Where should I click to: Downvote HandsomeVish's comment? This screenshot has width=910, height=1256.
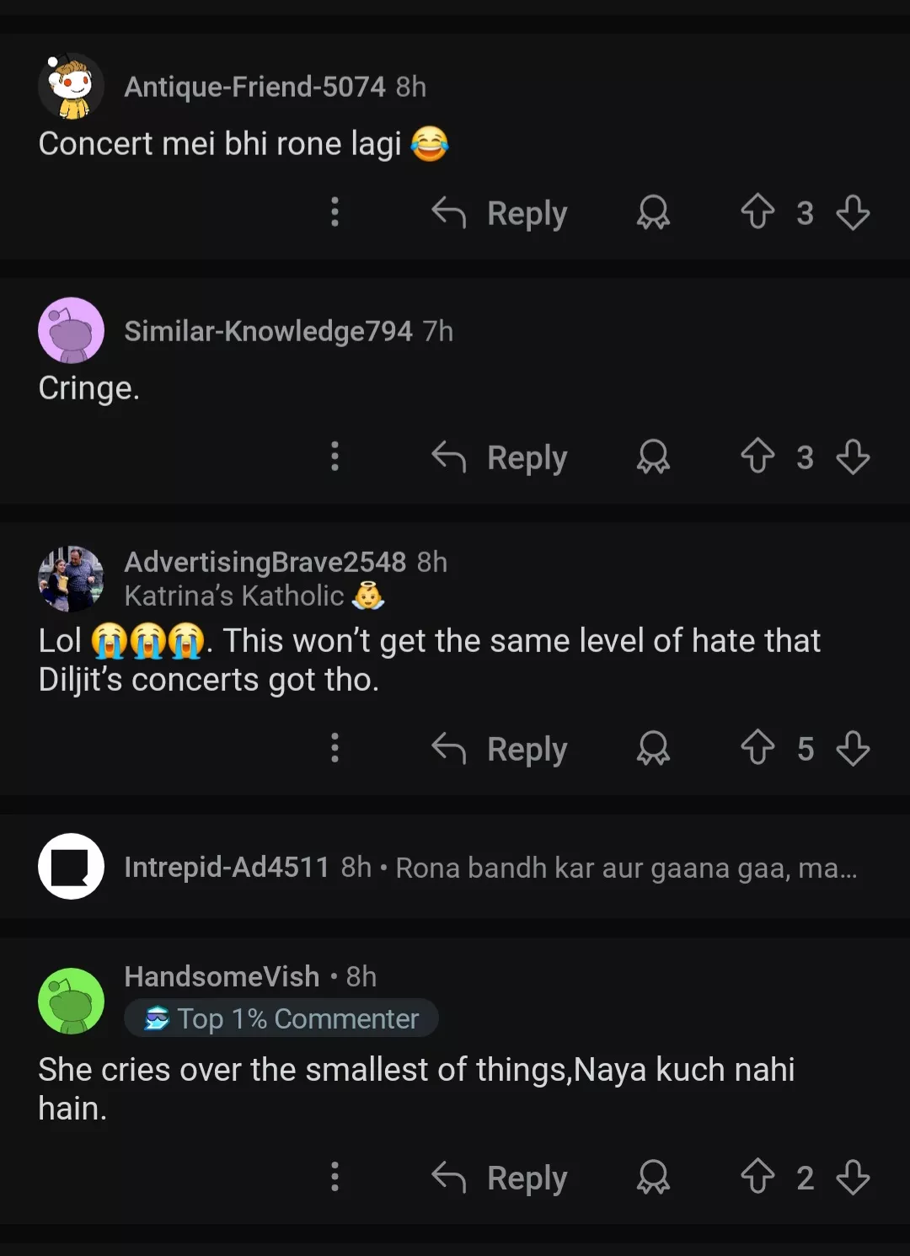tap(853, 1177)
